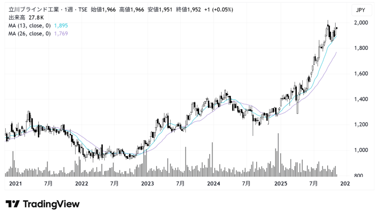The height and width of the screenshot is (218, 379).
Task: Select the MA (13, close, 0) indicator legend
Action: tap(30, 25)
